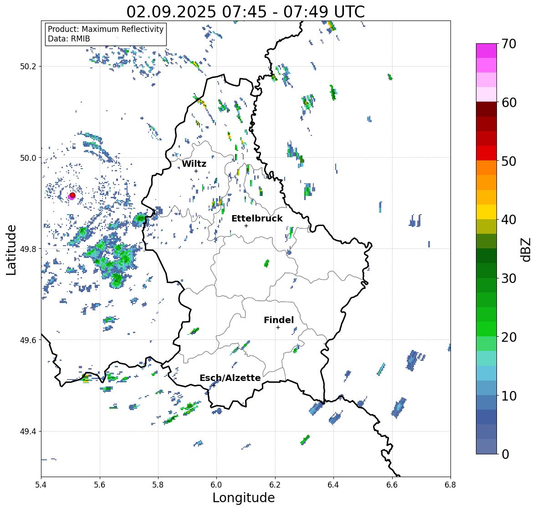Click the longitude tick label 6.6
Screen dimensions: 537x509
392,485
